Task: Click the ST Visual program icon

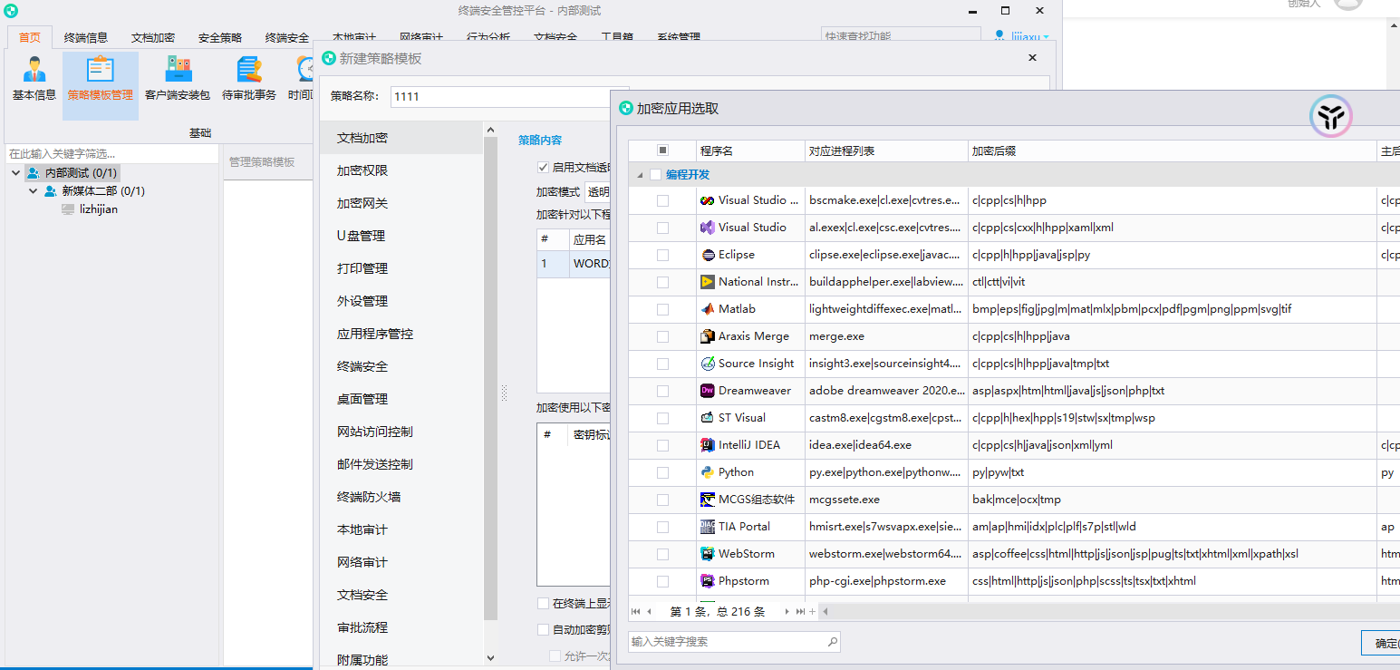Action: [x=708, y=418]
